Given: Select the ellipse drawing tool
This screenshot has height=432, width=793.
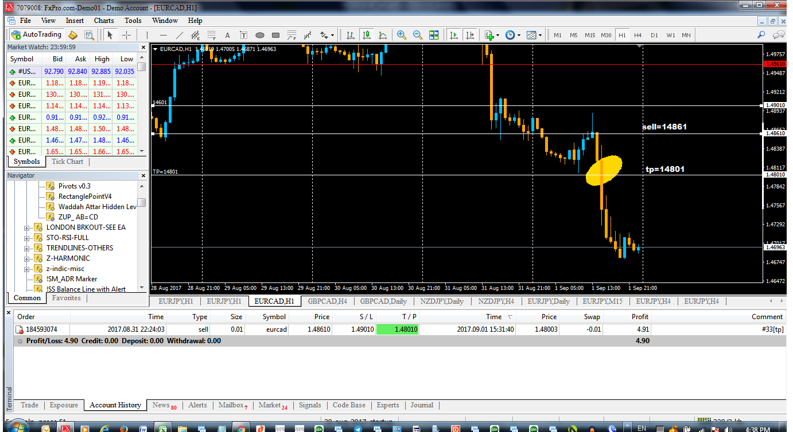Looking at the screenshot, I should [259, 35].
